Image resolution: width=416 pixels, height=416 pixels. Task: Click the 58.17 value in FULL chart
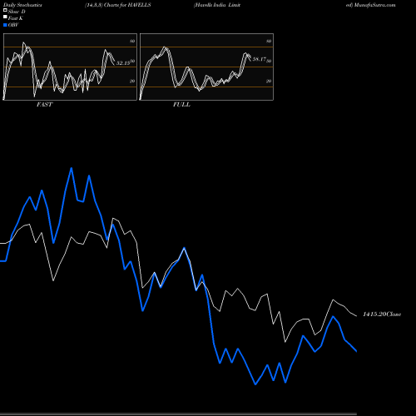[260, 59]
